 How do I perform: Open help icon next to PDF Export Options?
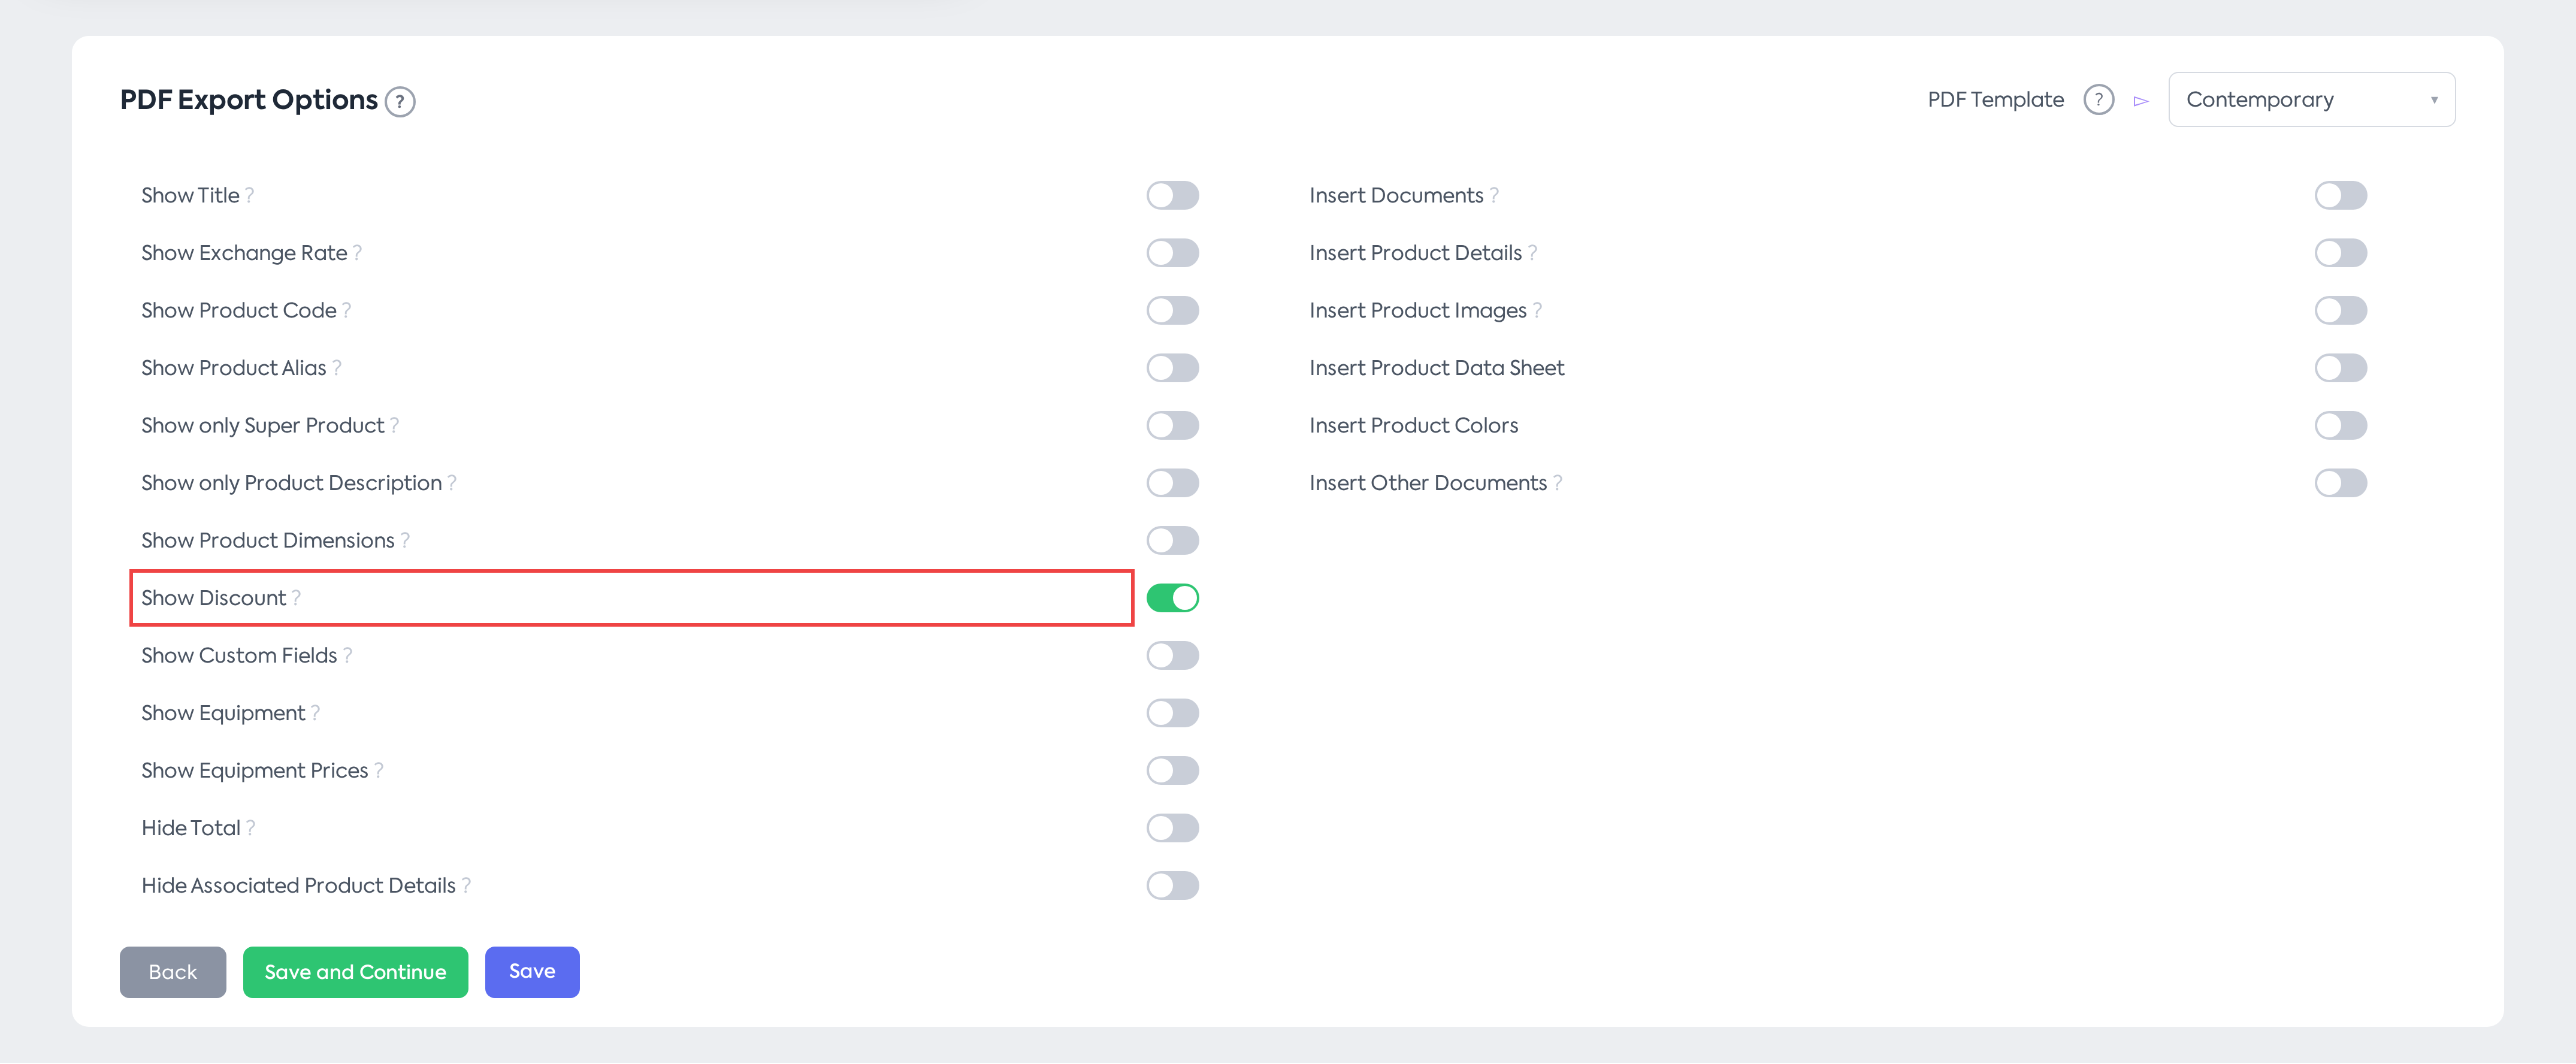click(x=400, y=101)
